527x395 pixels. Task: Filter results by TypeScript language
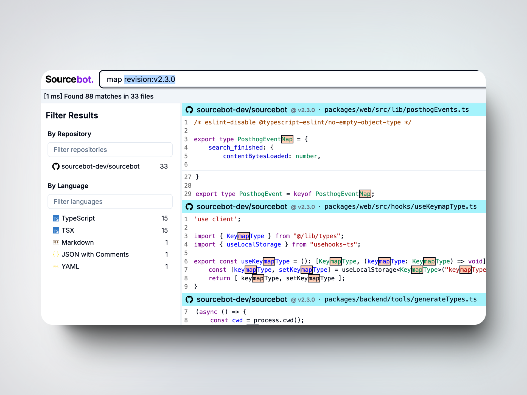pyautogui.click(x=78, y=218)
